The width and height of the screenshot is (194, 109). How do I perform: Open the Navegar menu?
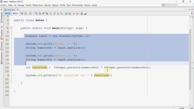pyautogui.click(x=21, y=5)
